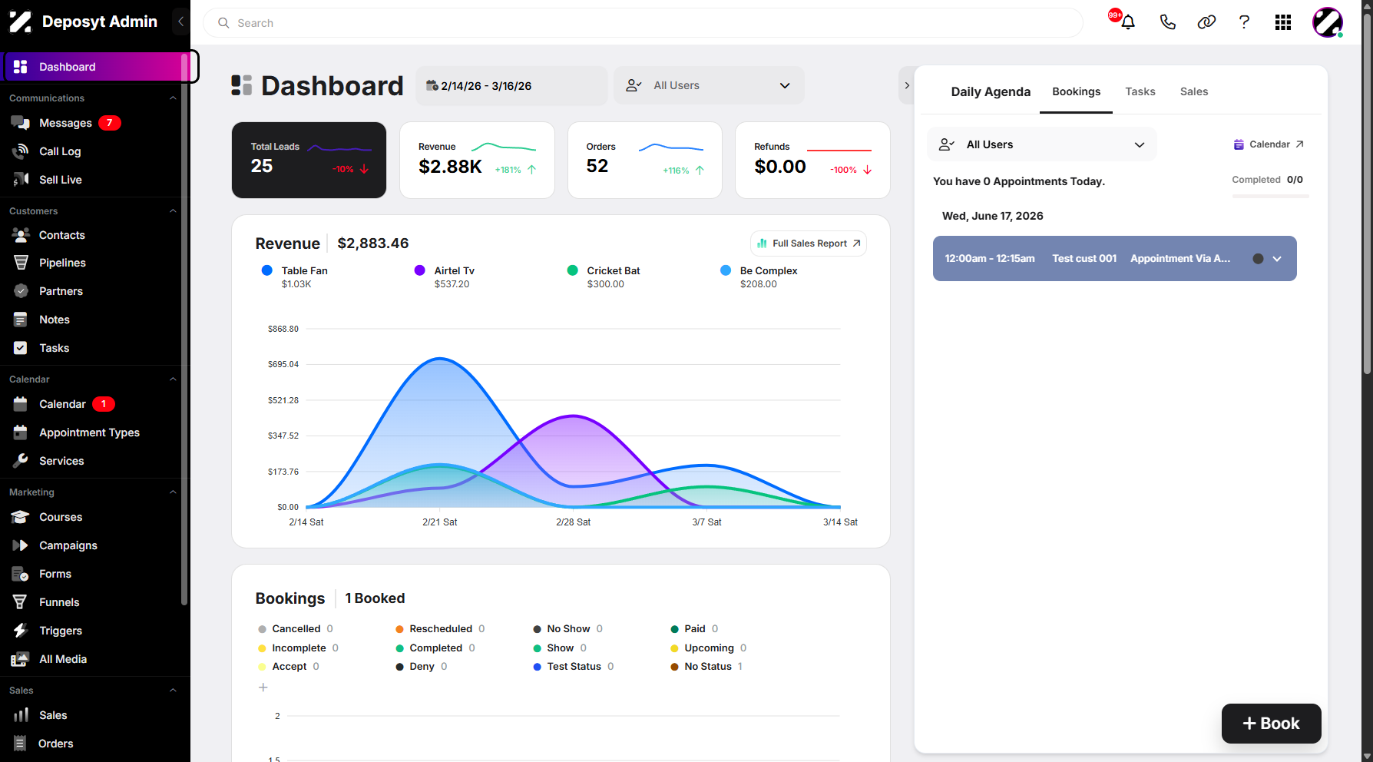Select the Orders stat card
1373x762 pixels.
(x=644, y=160)
